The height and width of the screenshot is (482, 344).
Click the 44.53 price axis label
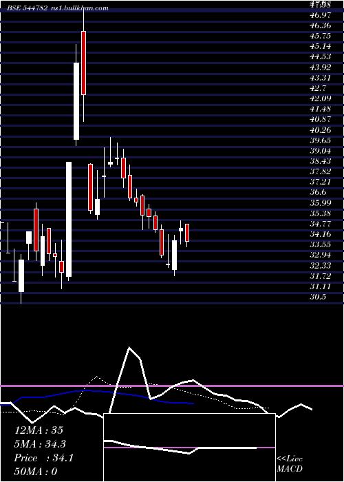point(321,57)
